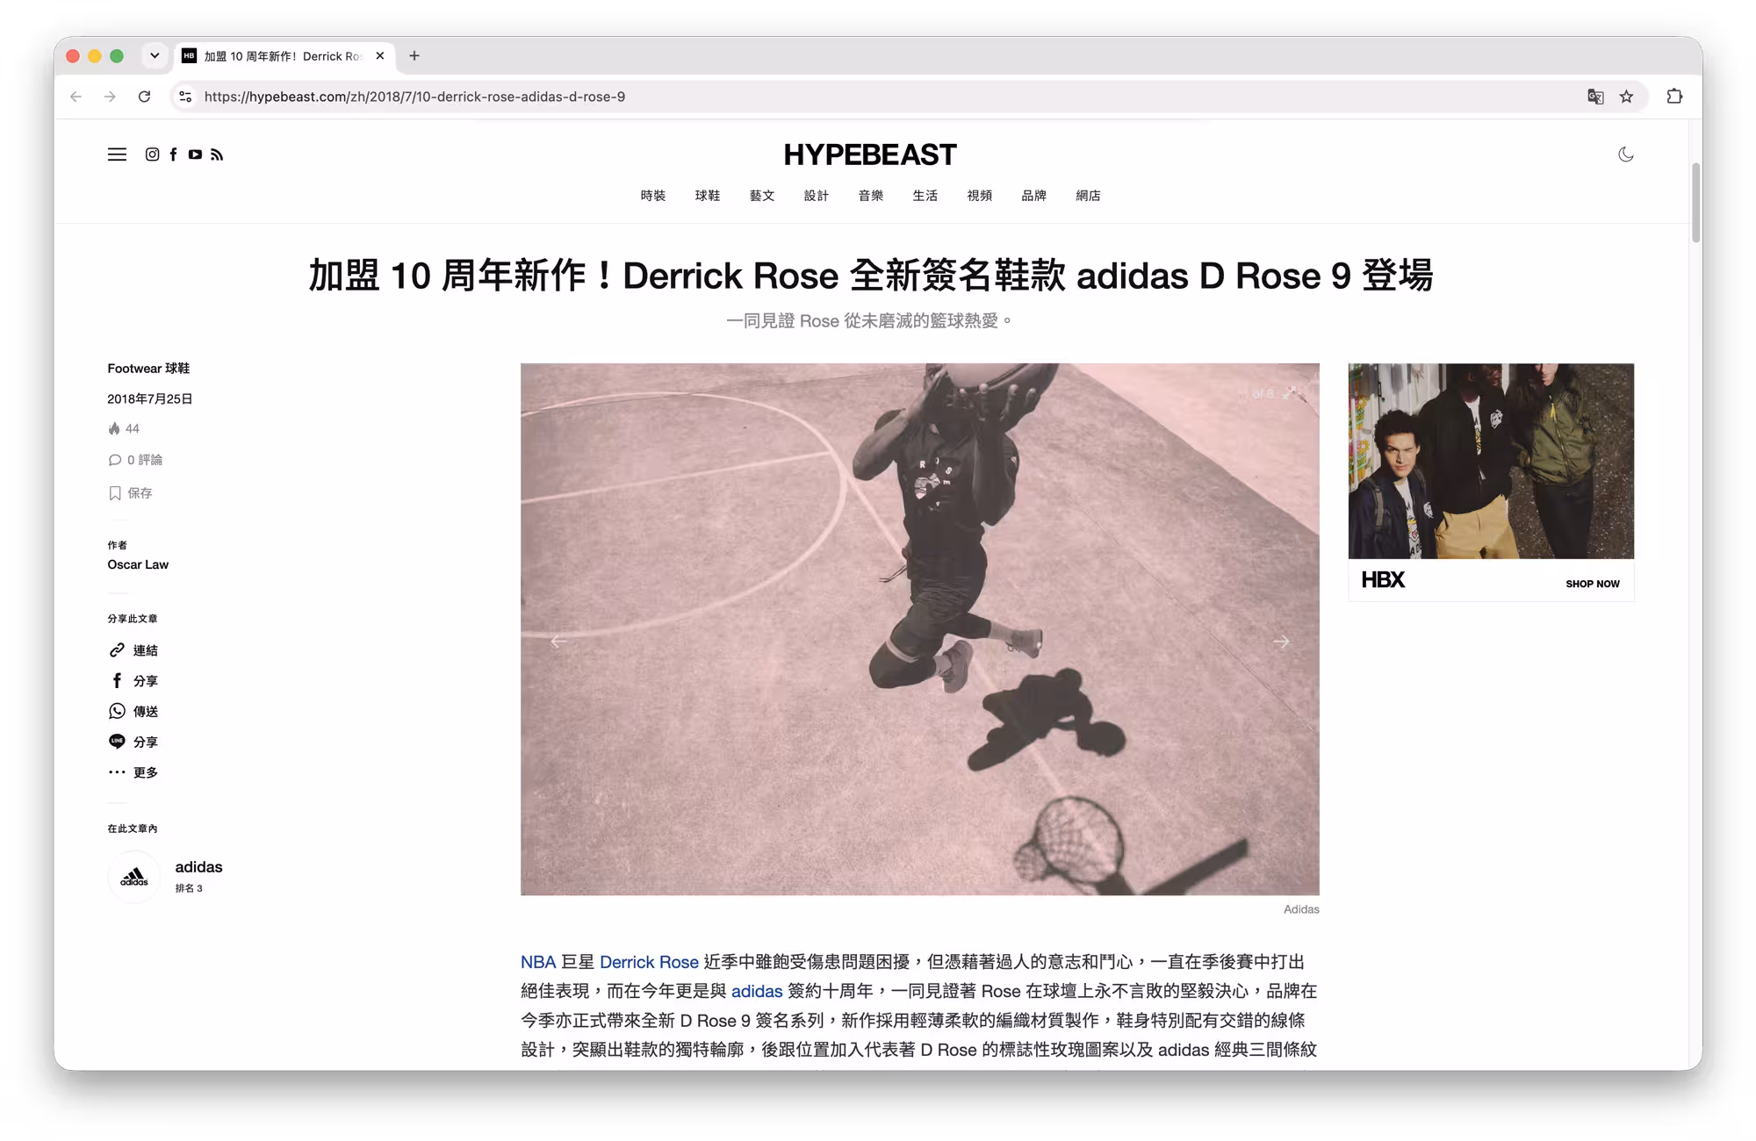Go to next gallery image
This screenshot has width=1756, height=1141.
(1281, 642)
